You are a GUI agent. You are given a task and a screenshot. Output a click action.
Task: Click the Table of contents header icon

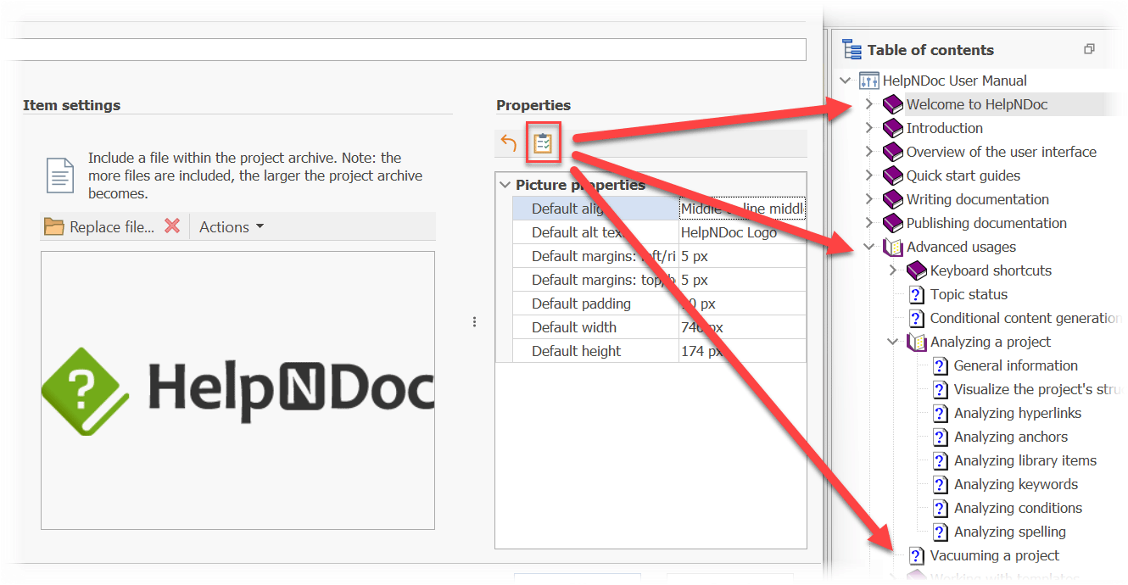tap(852, 50)
